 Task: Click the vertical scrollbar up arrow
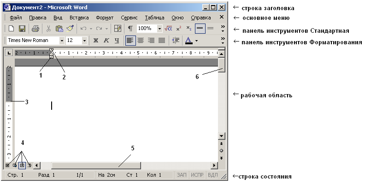(221, 54)
